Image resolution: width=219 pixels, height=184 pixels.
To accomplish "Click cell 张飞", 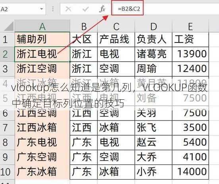I will (x=153, y=128).
